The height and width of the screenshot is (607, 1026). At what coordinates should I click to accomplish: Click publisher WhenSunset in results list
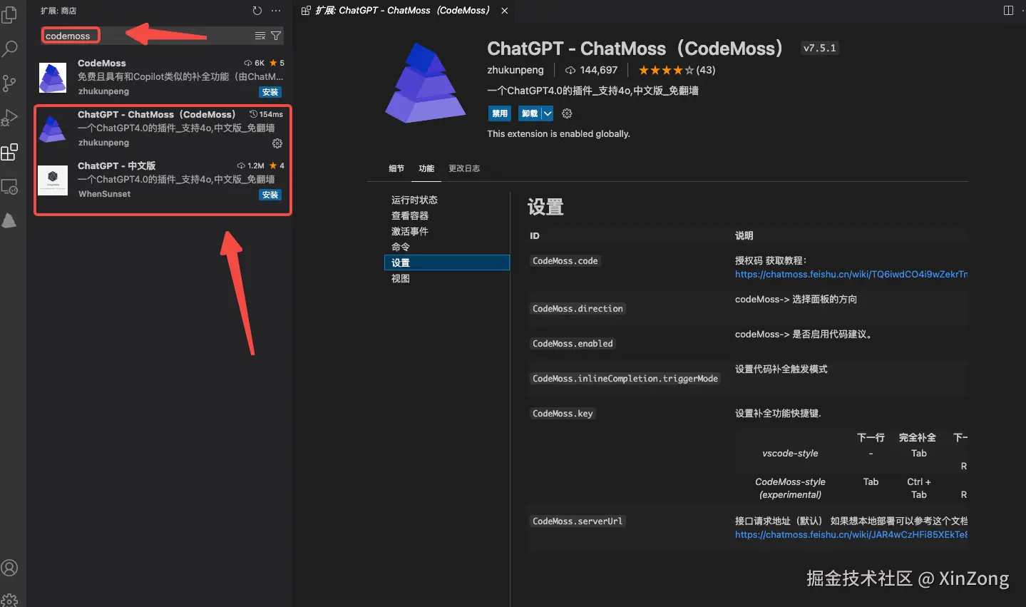click(x=105, y=194)
